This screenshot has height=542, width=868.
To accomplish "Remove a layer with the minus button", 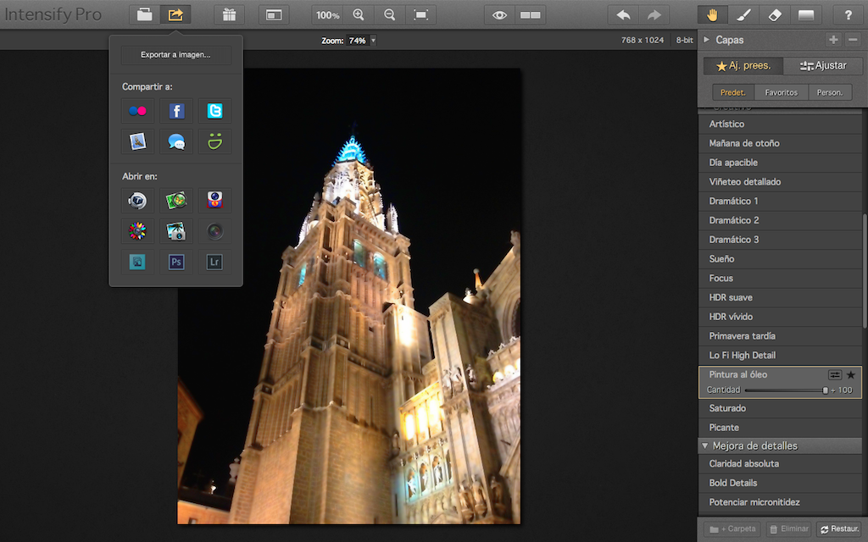I will tap(853, 39).
